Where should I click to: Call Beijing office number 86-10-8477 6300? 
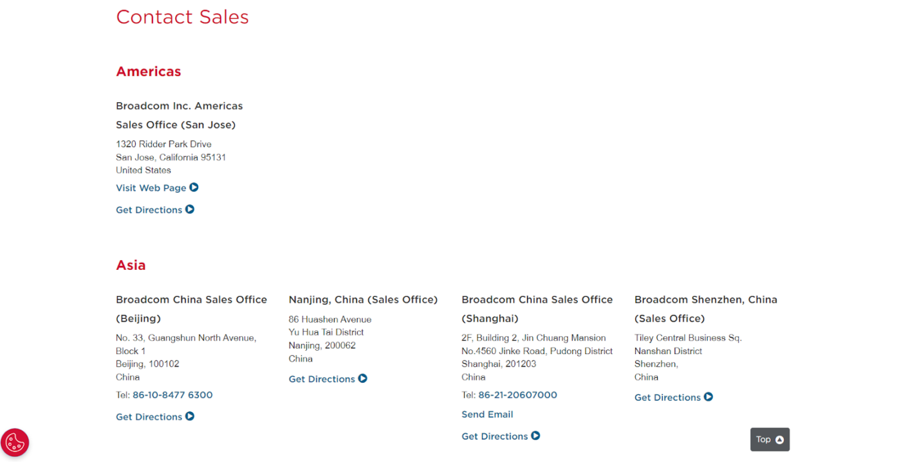click(x=172, y=395)
